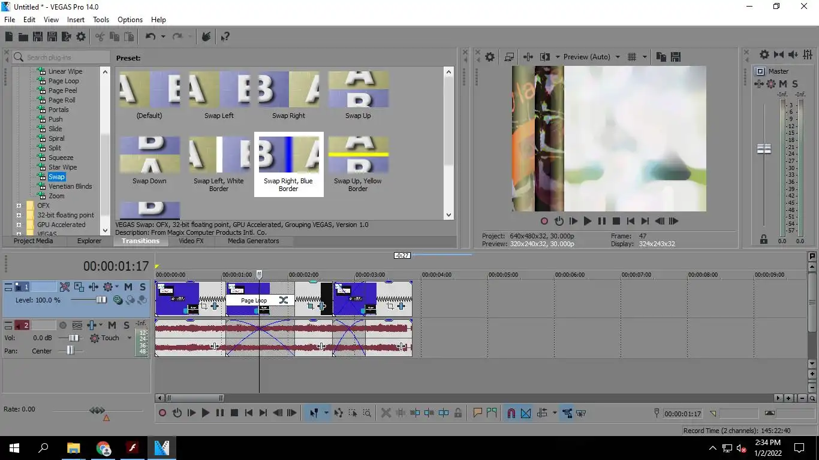Toggle Mute on audio track 2
Viewport: 819px width, 460px height.
112,325
